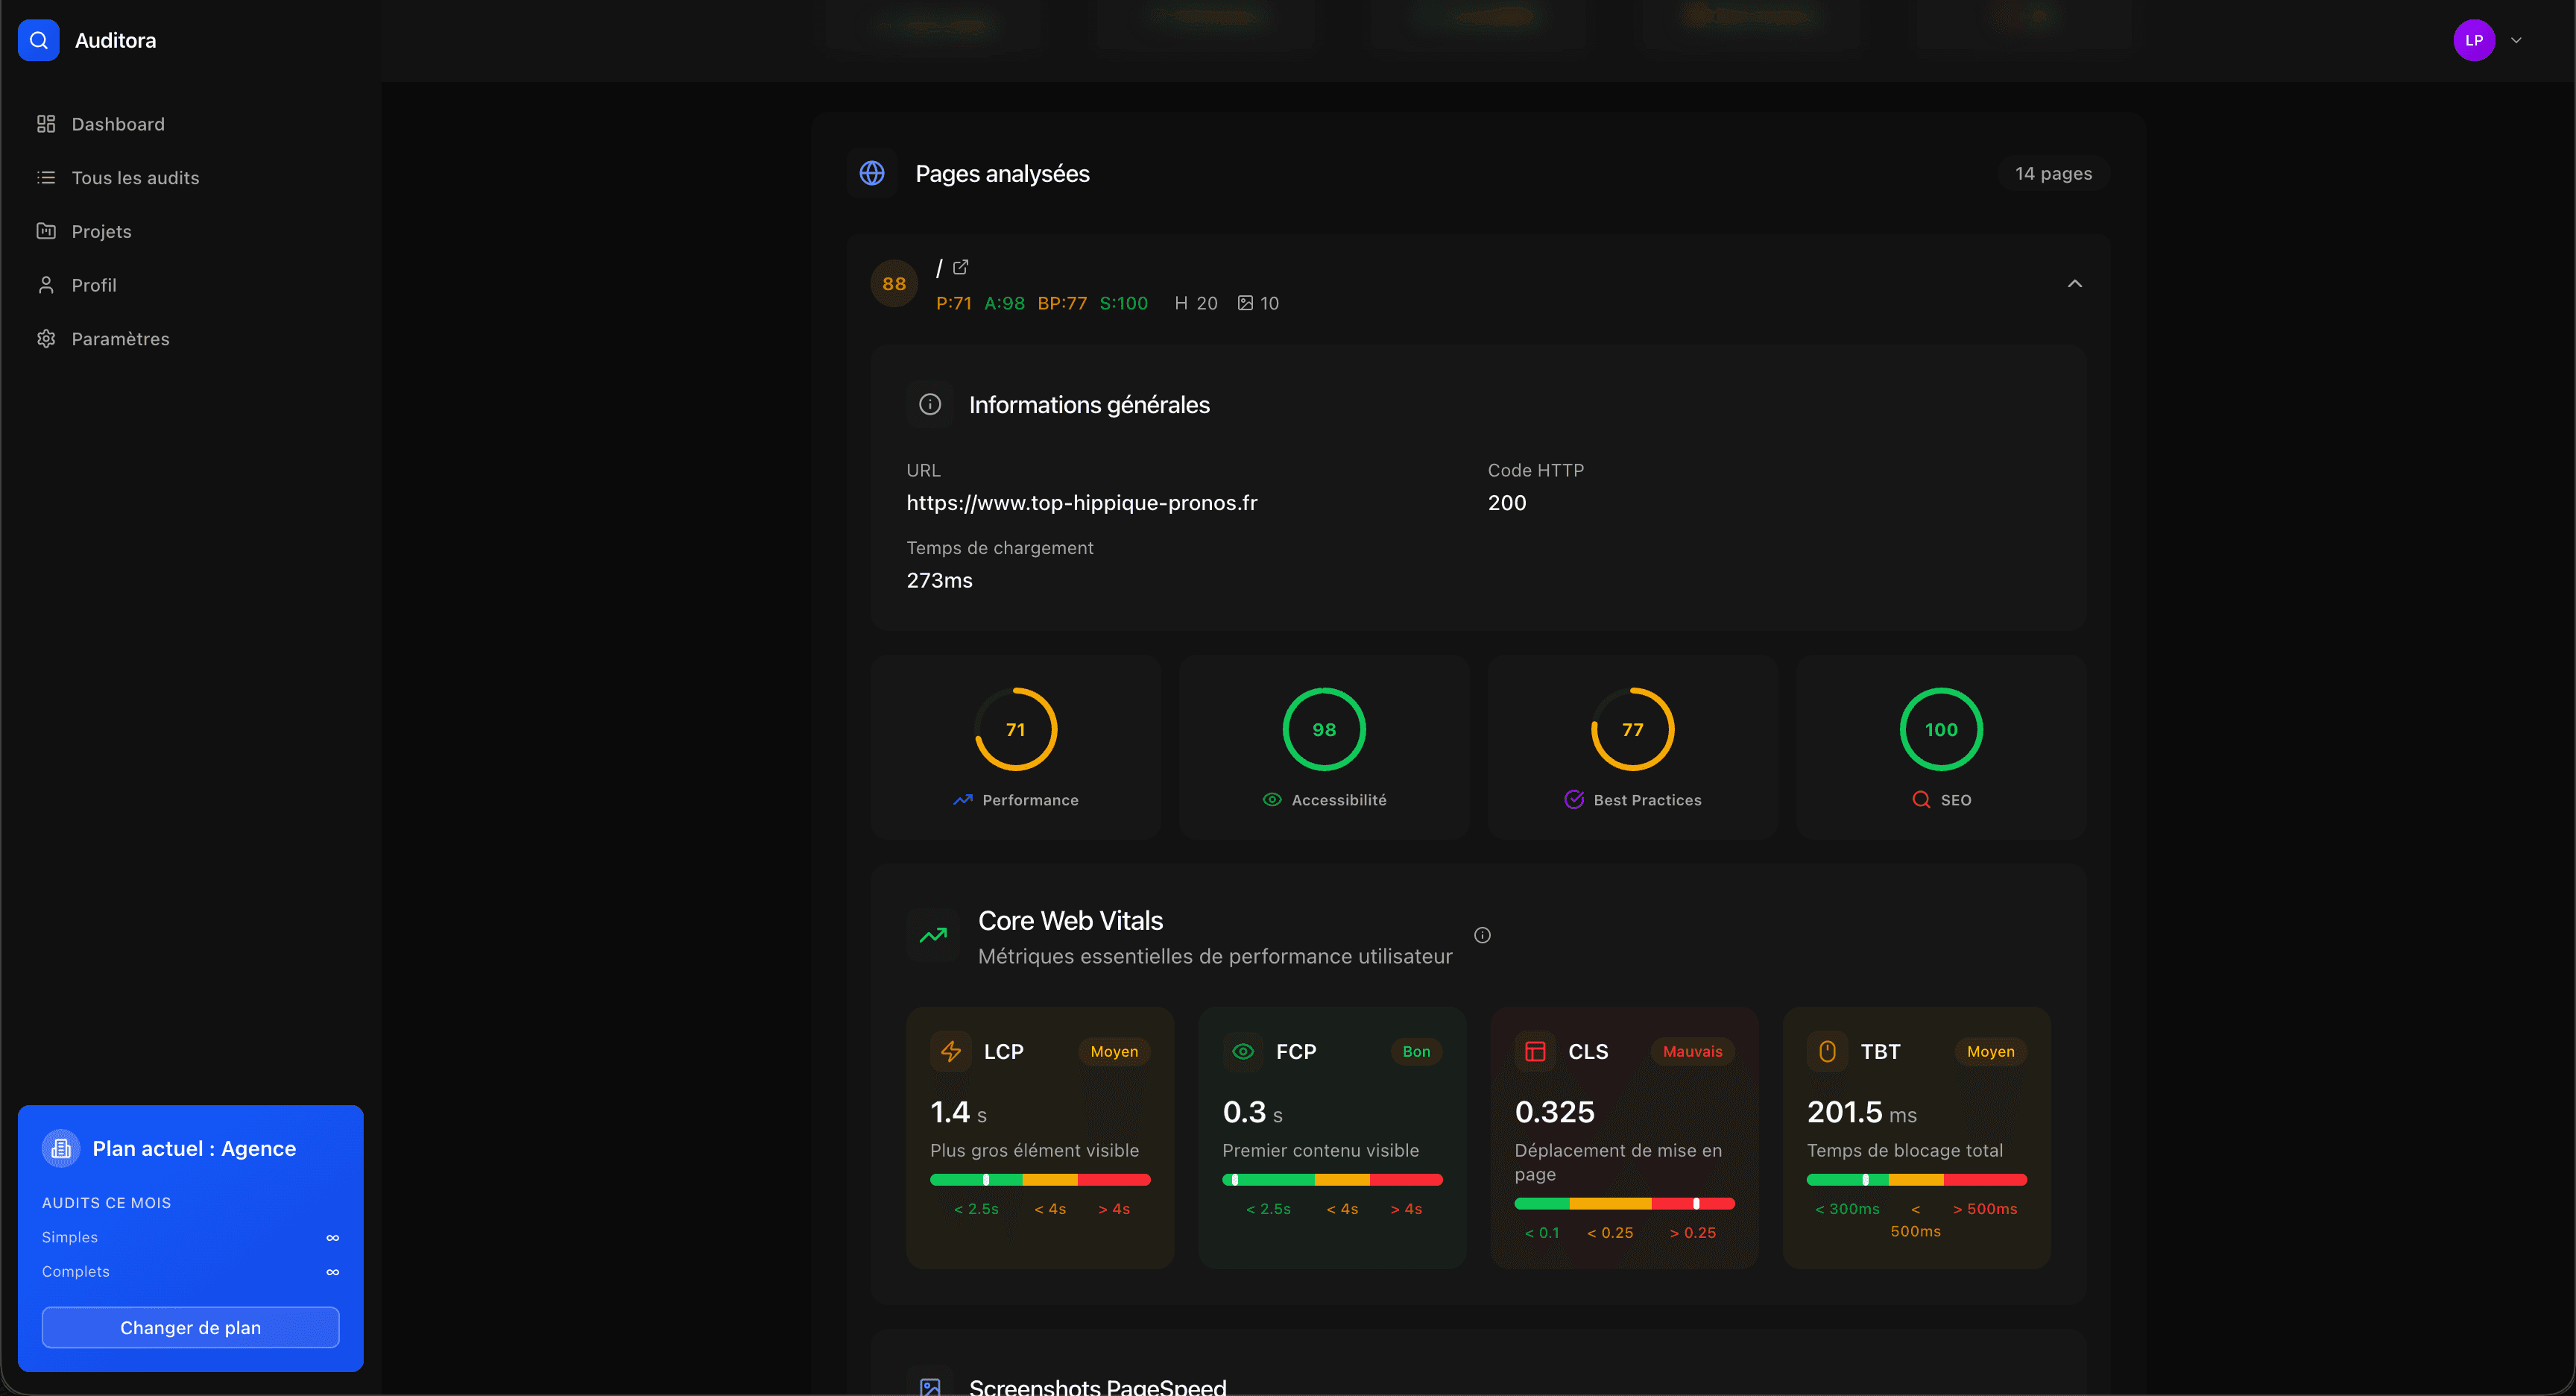The image size is (2576, 1396).
Task: Click the clock icon on the TBT card
Action: pos(1827,1051)
